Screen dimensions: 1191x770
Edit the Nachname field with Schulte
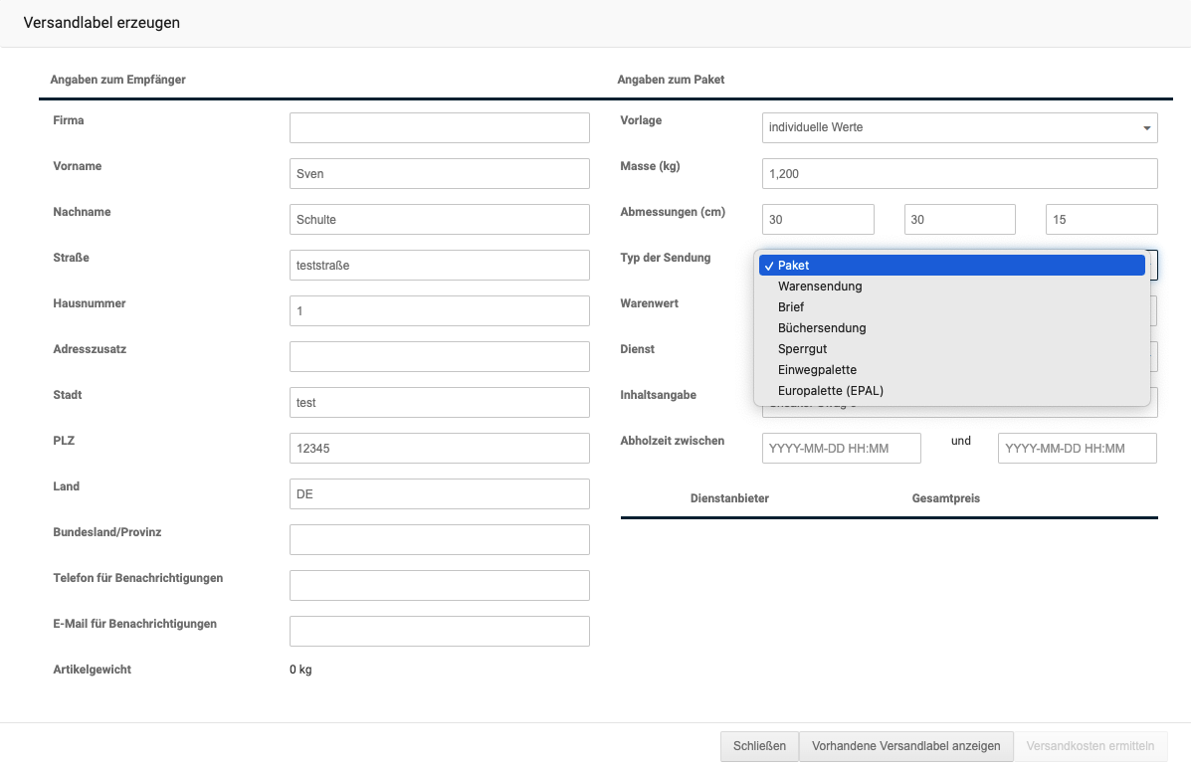[439, 219]
